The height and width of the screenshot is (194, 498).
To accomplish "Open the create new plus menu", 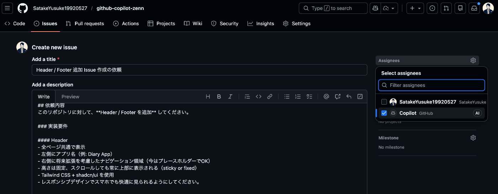I will tap(415, 8).
